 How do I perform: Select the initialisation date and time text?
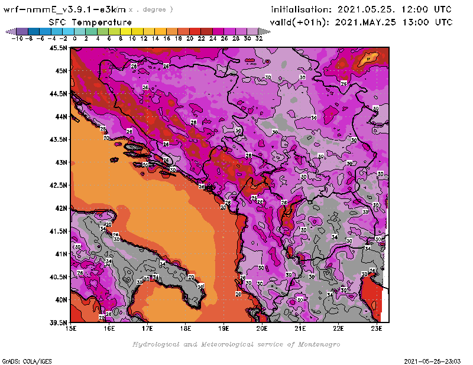click(x=361, y=9)
